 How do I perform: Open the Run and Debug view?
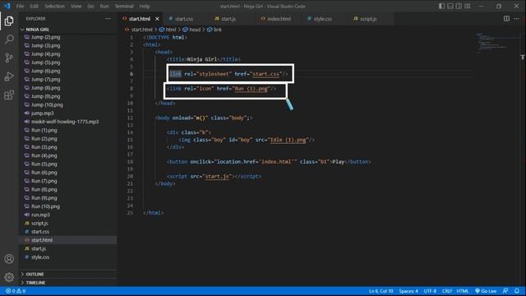(x=9, y=76)
